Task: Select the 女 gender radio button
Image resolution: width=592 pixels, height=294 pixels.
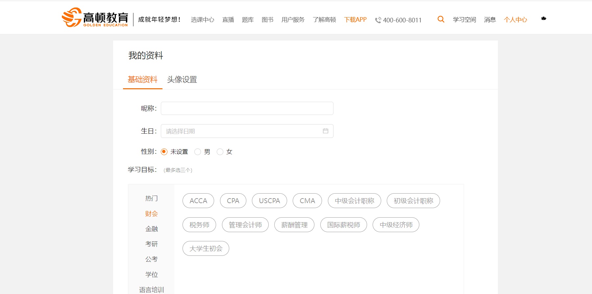Action: pos(220,152)
